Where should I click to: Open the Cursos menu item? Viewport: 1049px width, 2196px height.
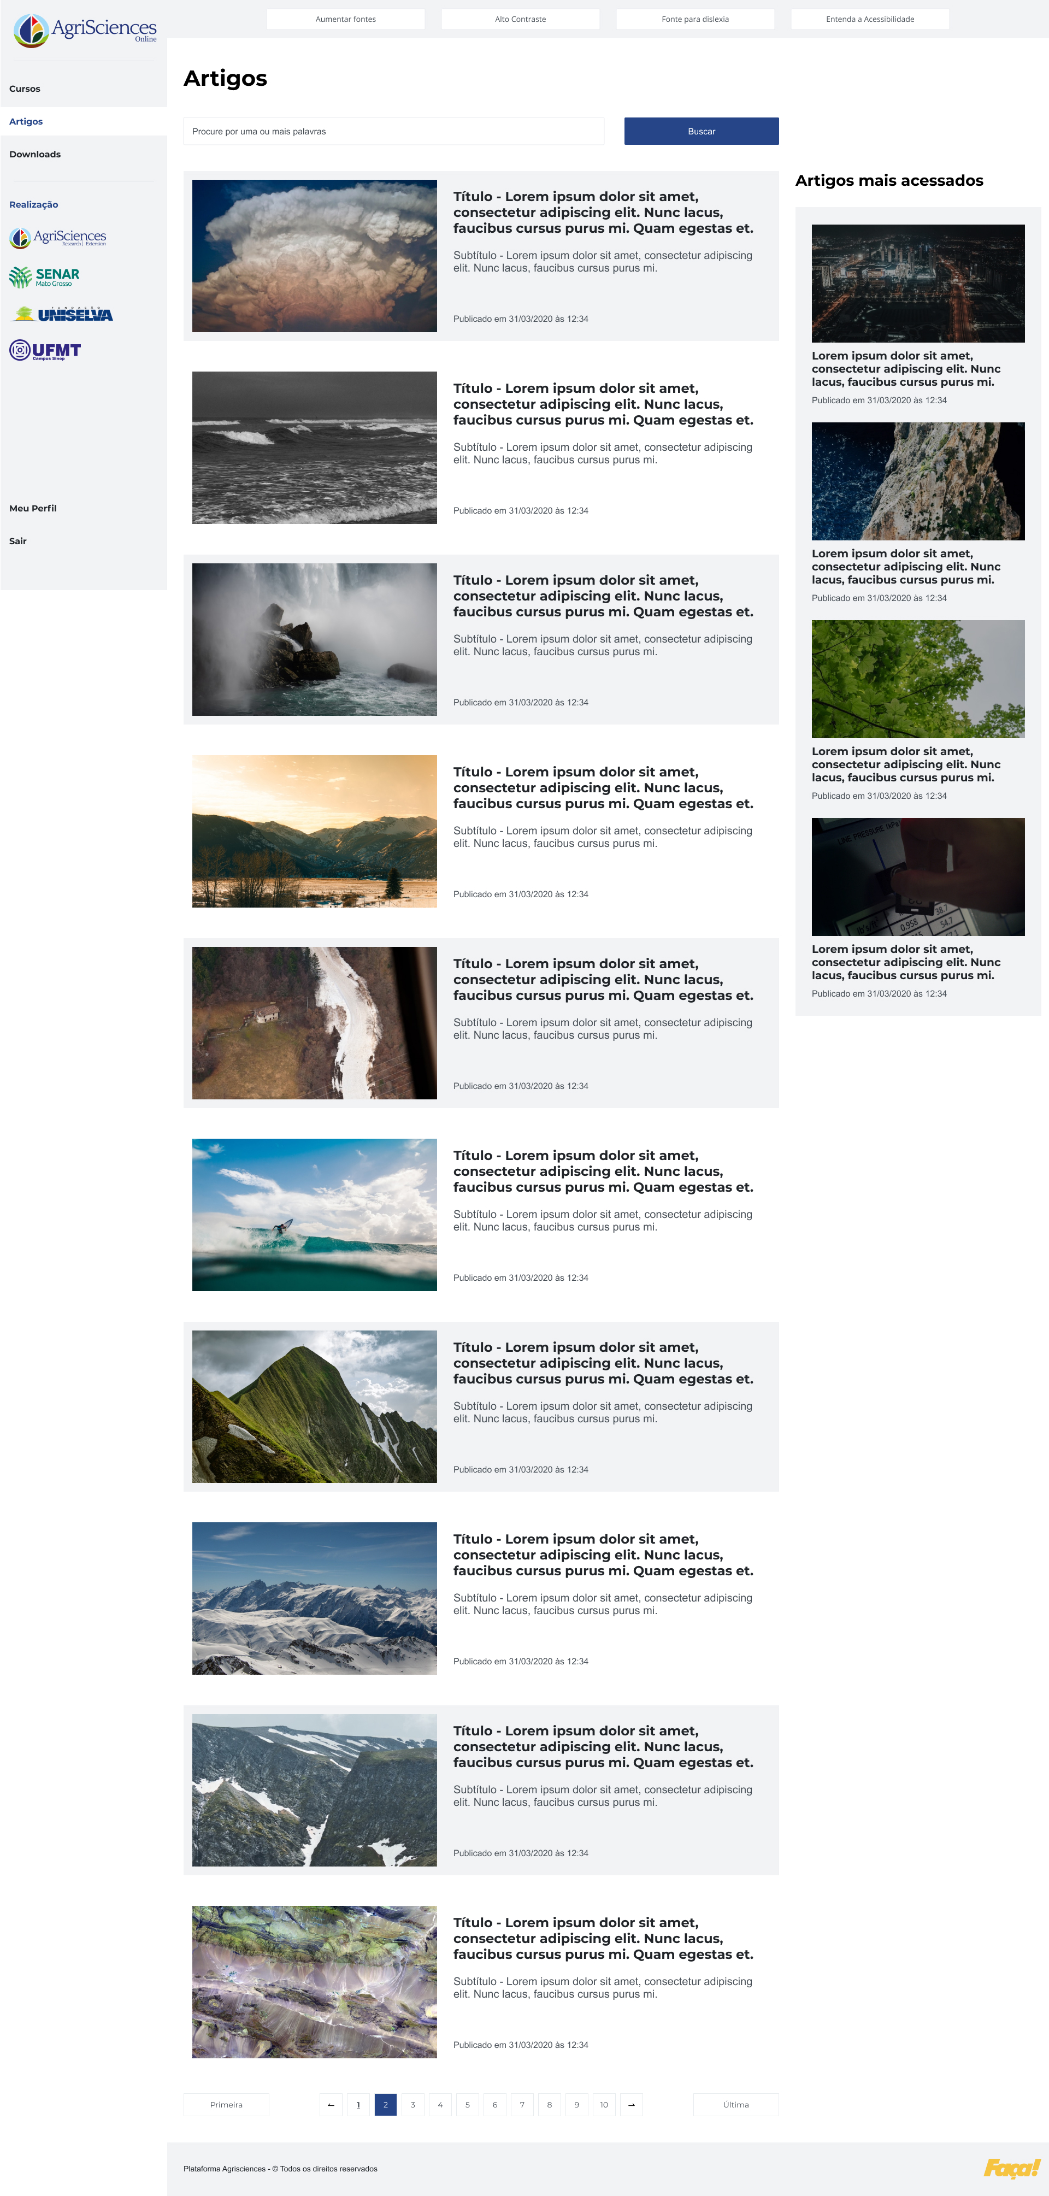point(25,89)
